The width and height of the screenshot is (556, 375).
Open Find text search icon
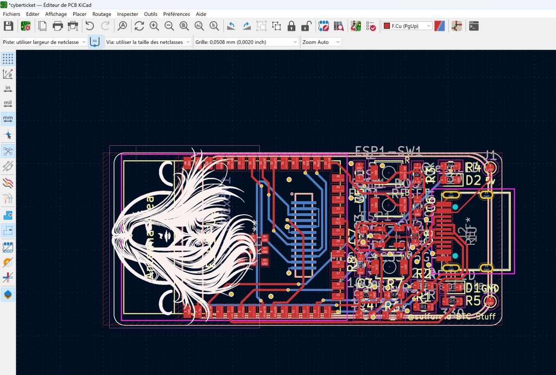pyautogui.click(x=122, y=26)
